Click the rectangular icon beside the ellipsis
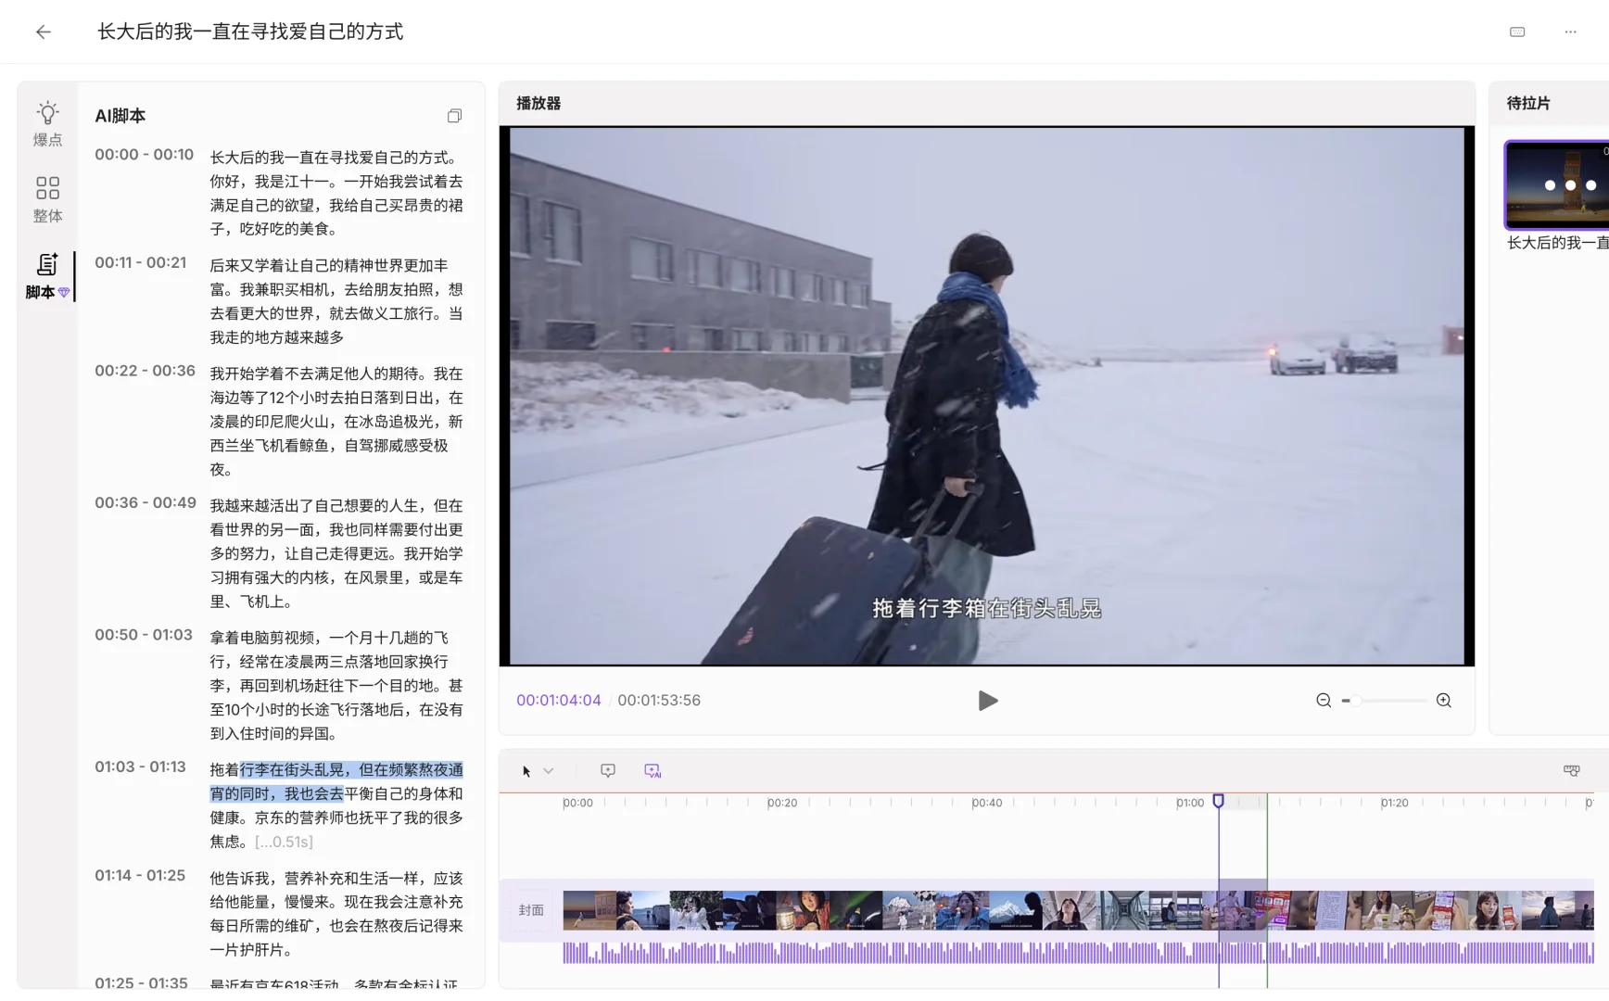This screenshot has height=1001, width=1609. pyautogui.click(x=1517, y=32)
